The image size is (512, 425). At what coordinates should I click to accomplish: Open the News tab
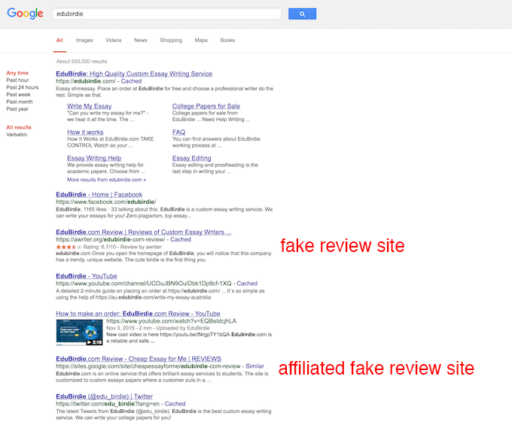click(141, 40)
